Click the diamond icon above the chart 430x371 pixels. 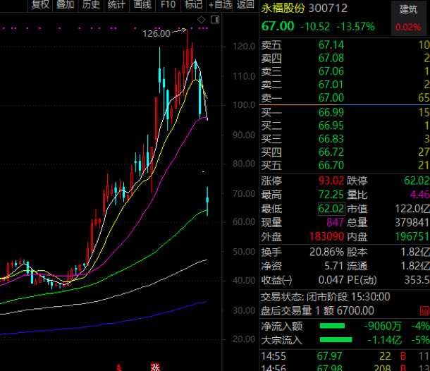click(202, 18)
